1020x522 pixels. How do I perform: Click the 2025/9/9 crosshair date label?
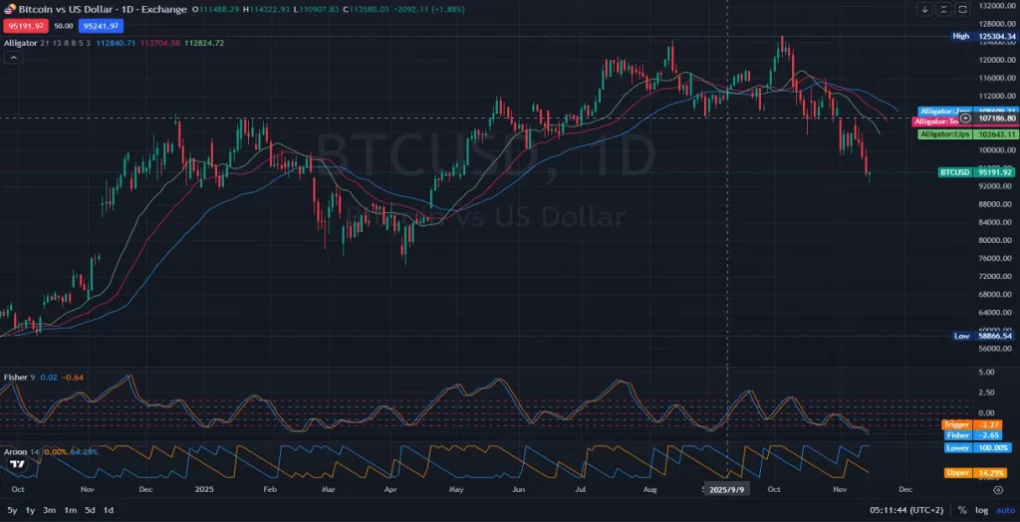click(x=727, y=489)
